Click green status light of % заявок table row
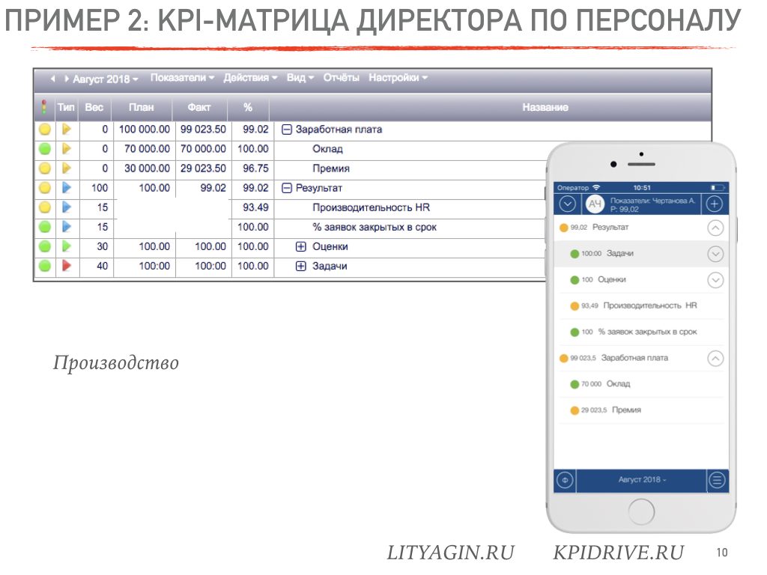The image size is (767, 575). point(44,227)
